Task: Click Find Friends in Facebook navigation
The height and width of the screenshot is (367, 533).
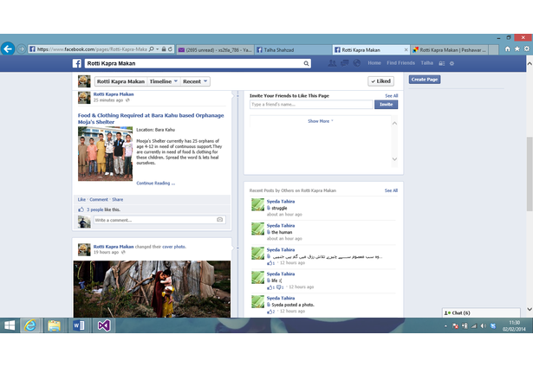Action: [x=400, y=63]
